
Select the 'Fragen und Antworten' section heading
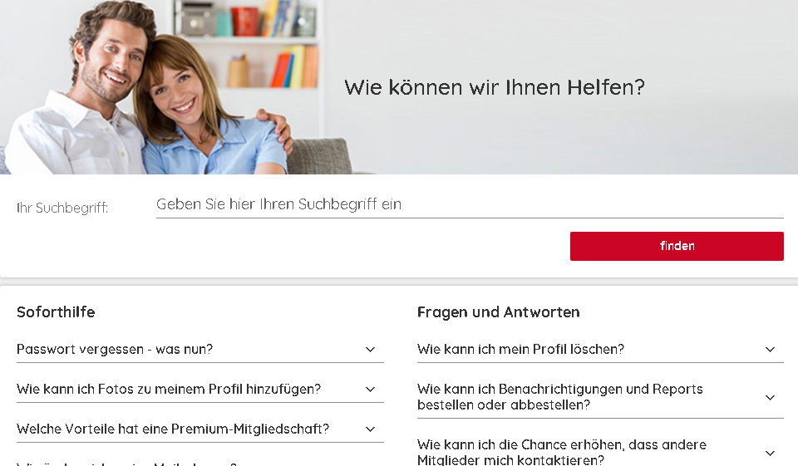[x=498, y=311]
